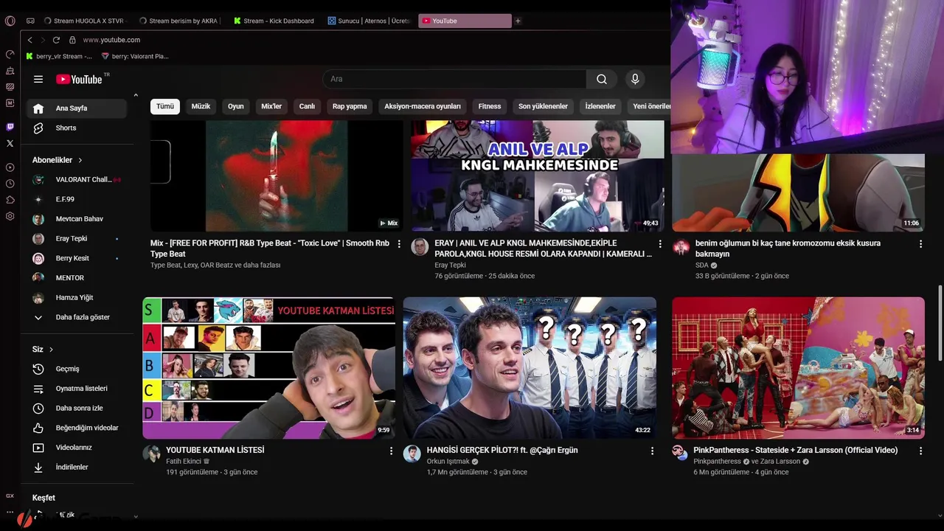This screenshot has height=531, width=944.
Task: Open Mevtcan Bahav subscription
Action: 77,219
